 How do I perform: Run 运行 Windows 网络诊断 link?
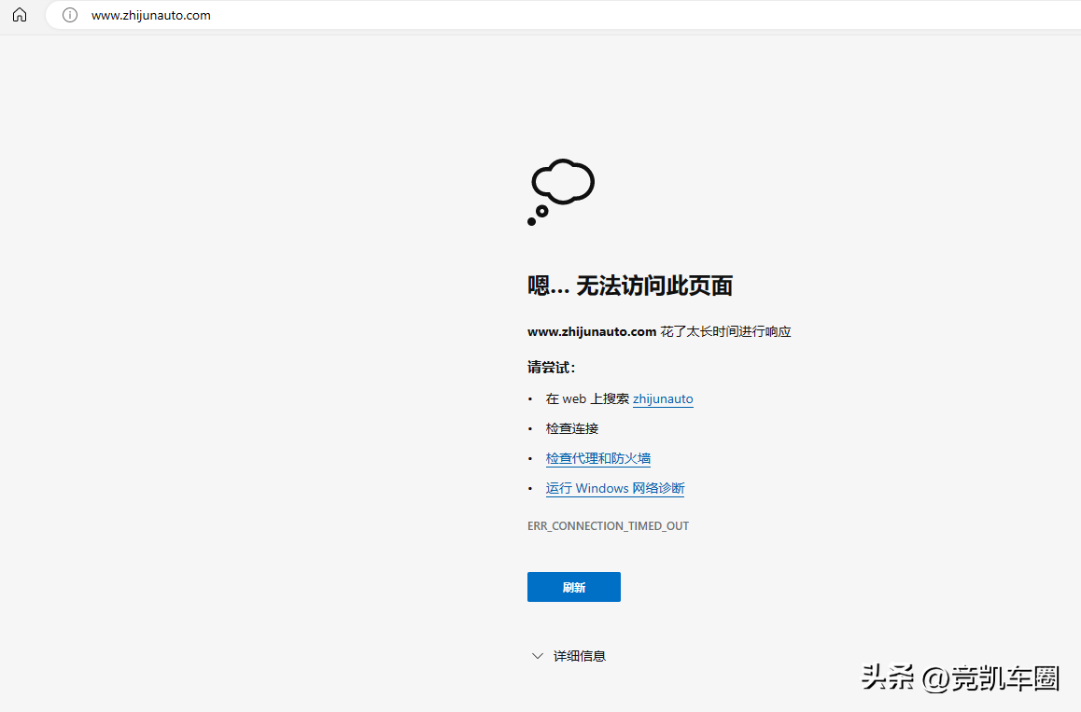(x=615, y=488)
